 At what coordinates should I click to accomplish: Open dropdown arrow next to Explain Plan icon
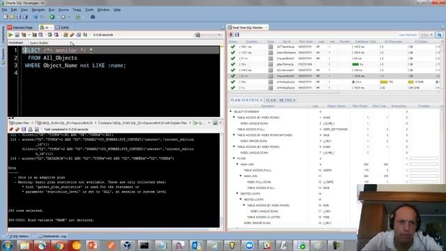coord(29,35)
